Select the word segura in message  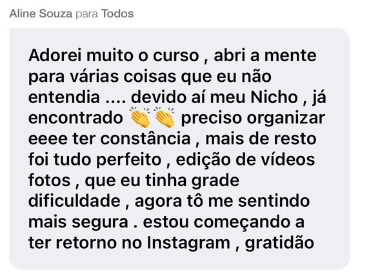100,222
